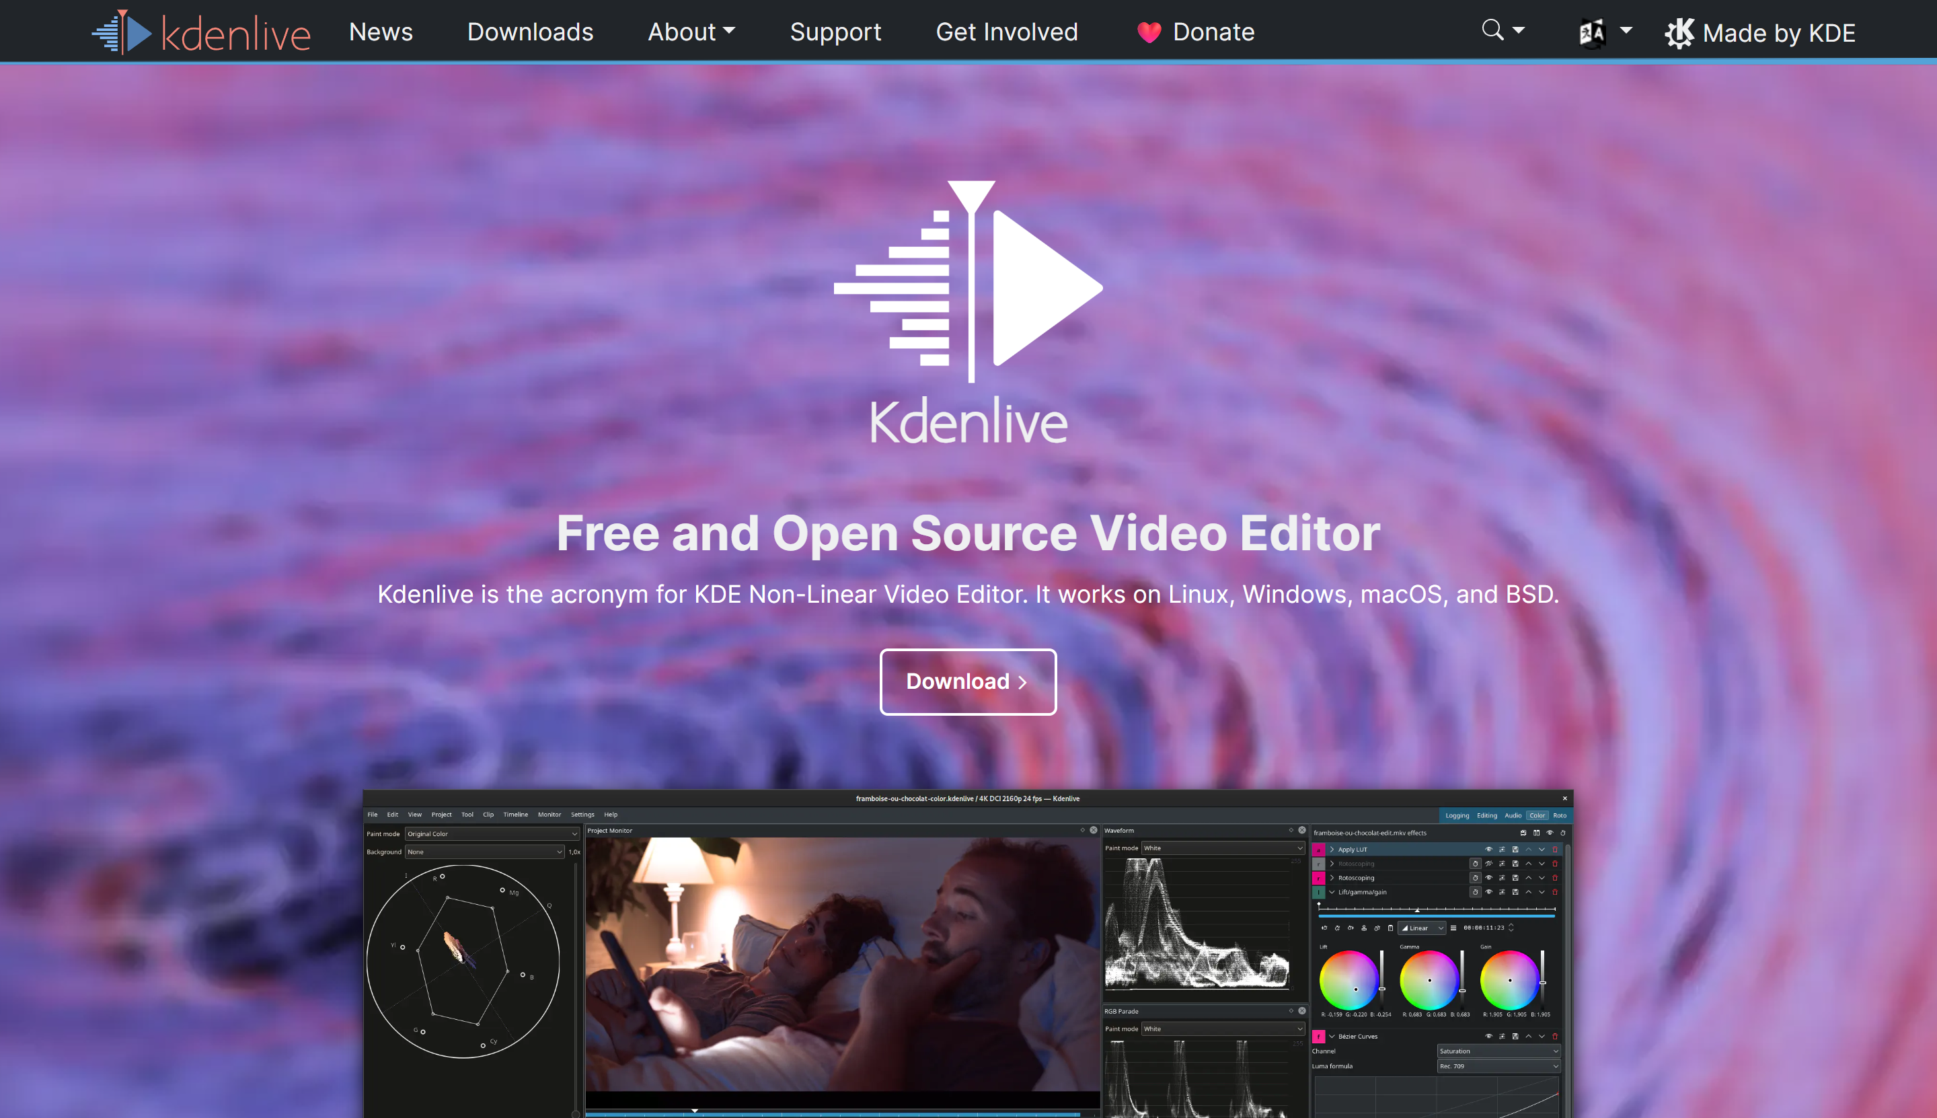Enable the disabled Rotoscoping effect
This screenshot has height=1118, width=1937.
click(x=1488, y=864)
